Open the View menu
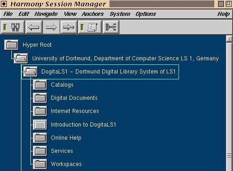233x171 pixels. click(x=70, y=14)
